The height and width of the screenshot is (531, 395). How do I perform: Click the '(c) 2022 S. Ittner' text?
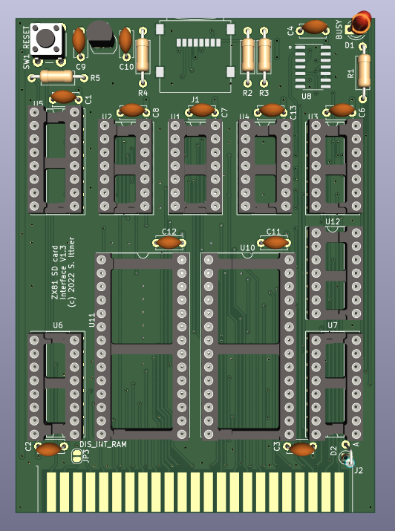(x=71, y=272)
